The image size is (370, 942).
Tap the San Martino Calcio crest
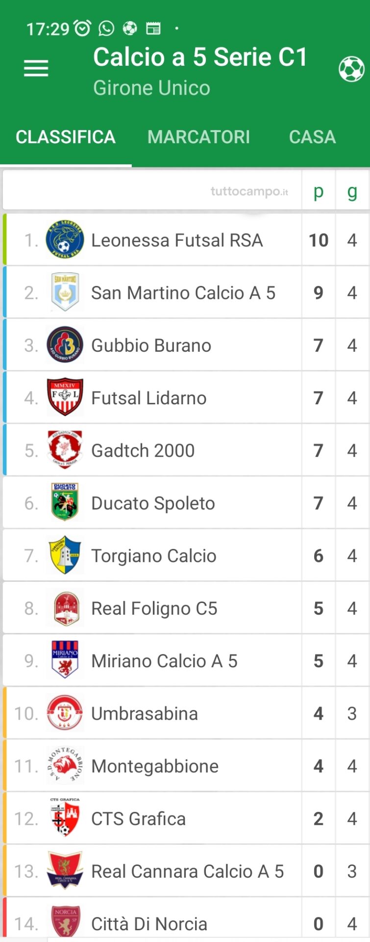coord(65,292)
